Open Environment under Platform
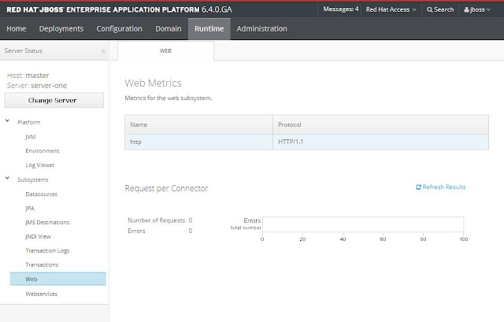The height and width of the screenshot is (322, 504). [x=43, y=150]
